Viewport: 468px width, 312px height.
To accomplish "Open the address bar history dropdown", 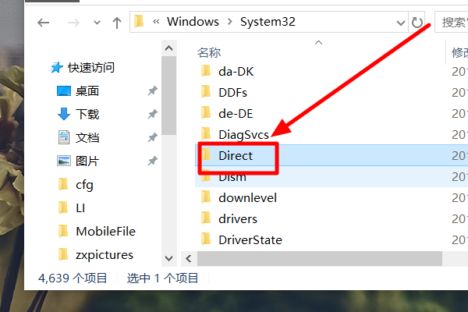I will pyautogui.click(x=400, y=23).
